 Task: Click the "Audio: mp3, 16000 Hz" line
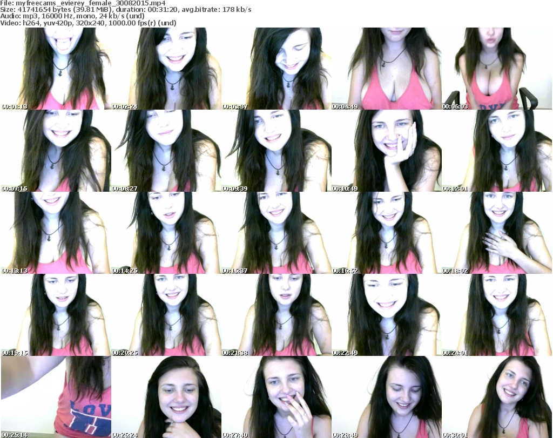click(72, 16)
